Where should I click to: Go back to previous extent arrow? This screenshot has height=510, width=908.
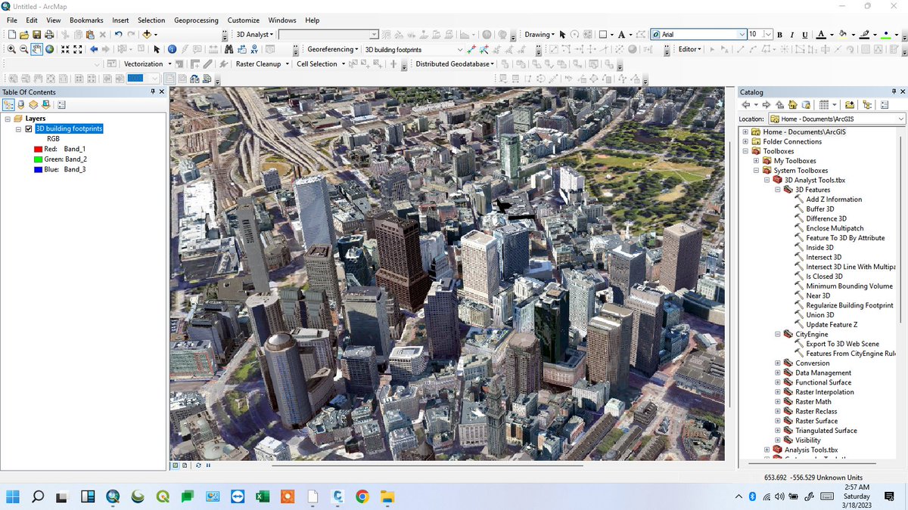94,49
